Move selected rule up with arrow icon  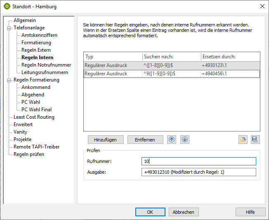pyautogui.click(x=172, y=140)
